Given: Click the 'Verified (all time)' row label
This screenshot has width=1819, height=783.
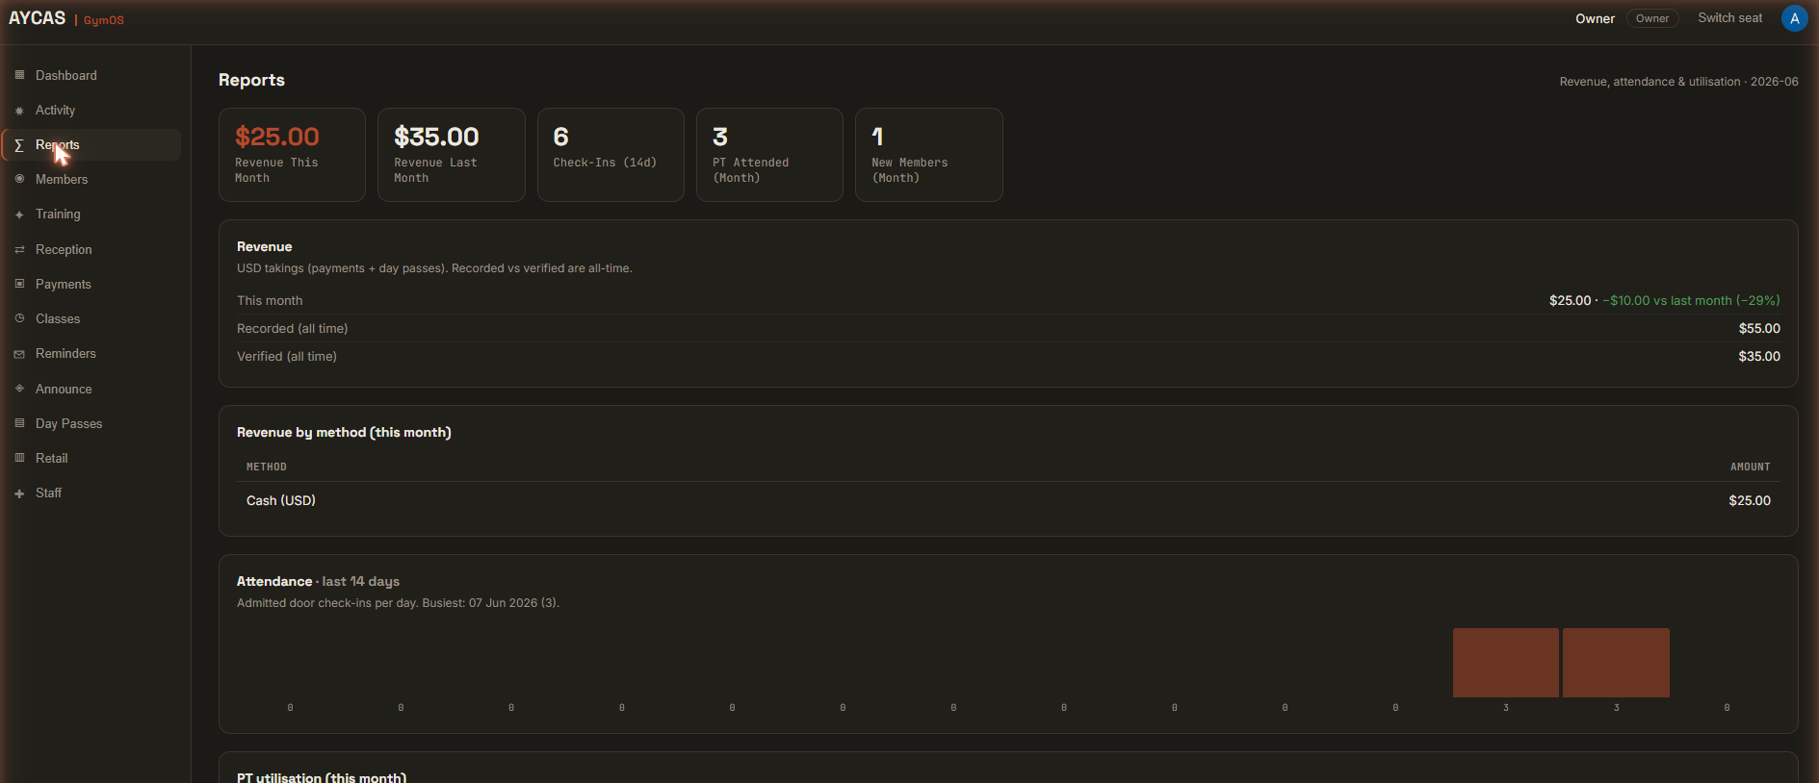Looking at the screenshot, I should (287, 356).
